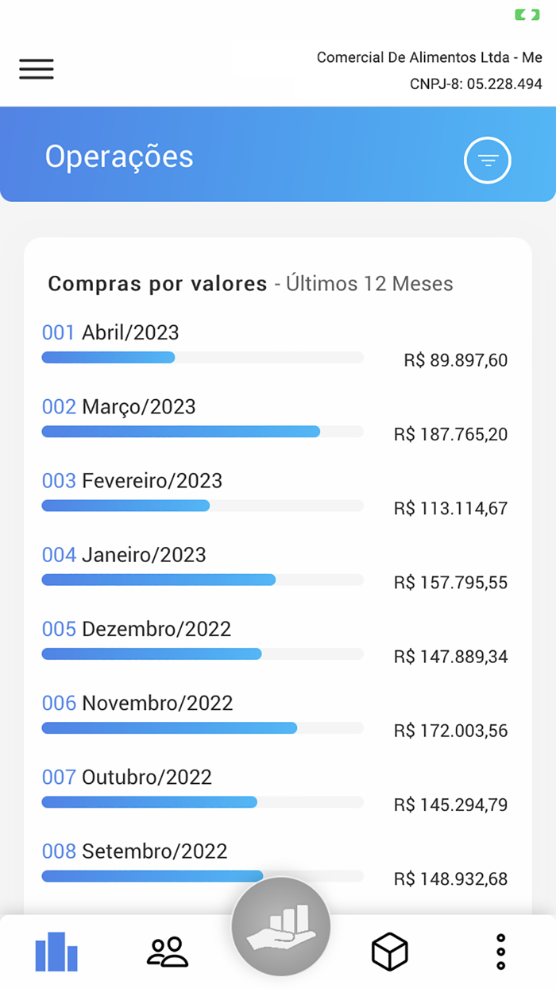
Task: Tap the CNPJ-8 number text
Action: 473,82
